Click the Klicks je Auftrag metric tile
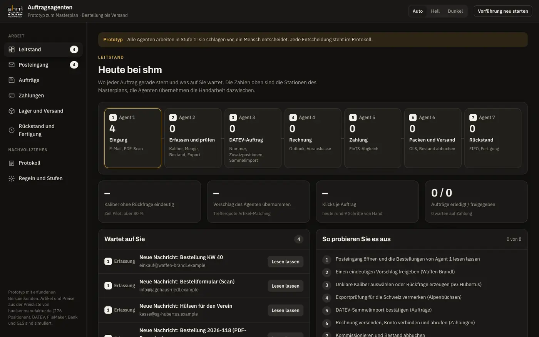The image size is (539, 337). (x=367, y=202)
